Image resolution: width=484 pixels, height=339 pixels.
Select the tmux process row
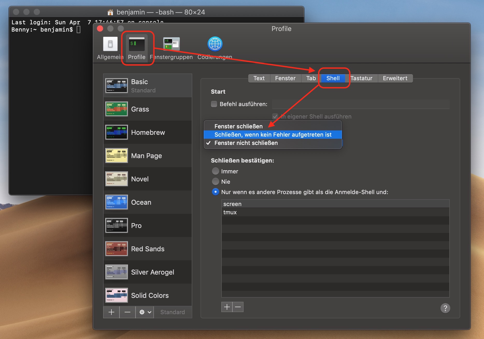(335, 212)
